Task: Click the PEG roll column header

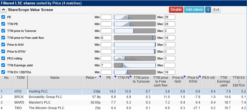Action: [209, 82]
